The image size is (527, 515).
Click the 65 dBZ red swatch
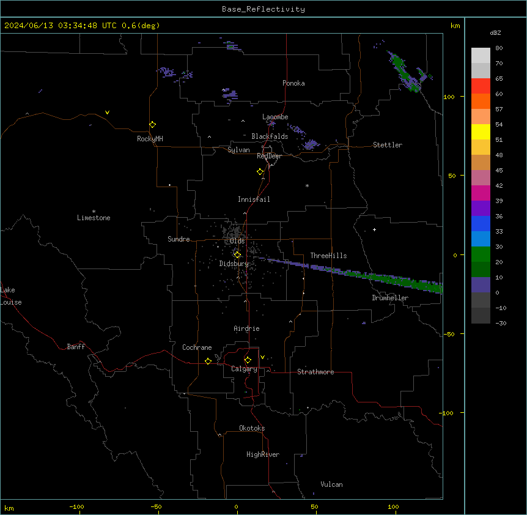(x=481, y=86)
